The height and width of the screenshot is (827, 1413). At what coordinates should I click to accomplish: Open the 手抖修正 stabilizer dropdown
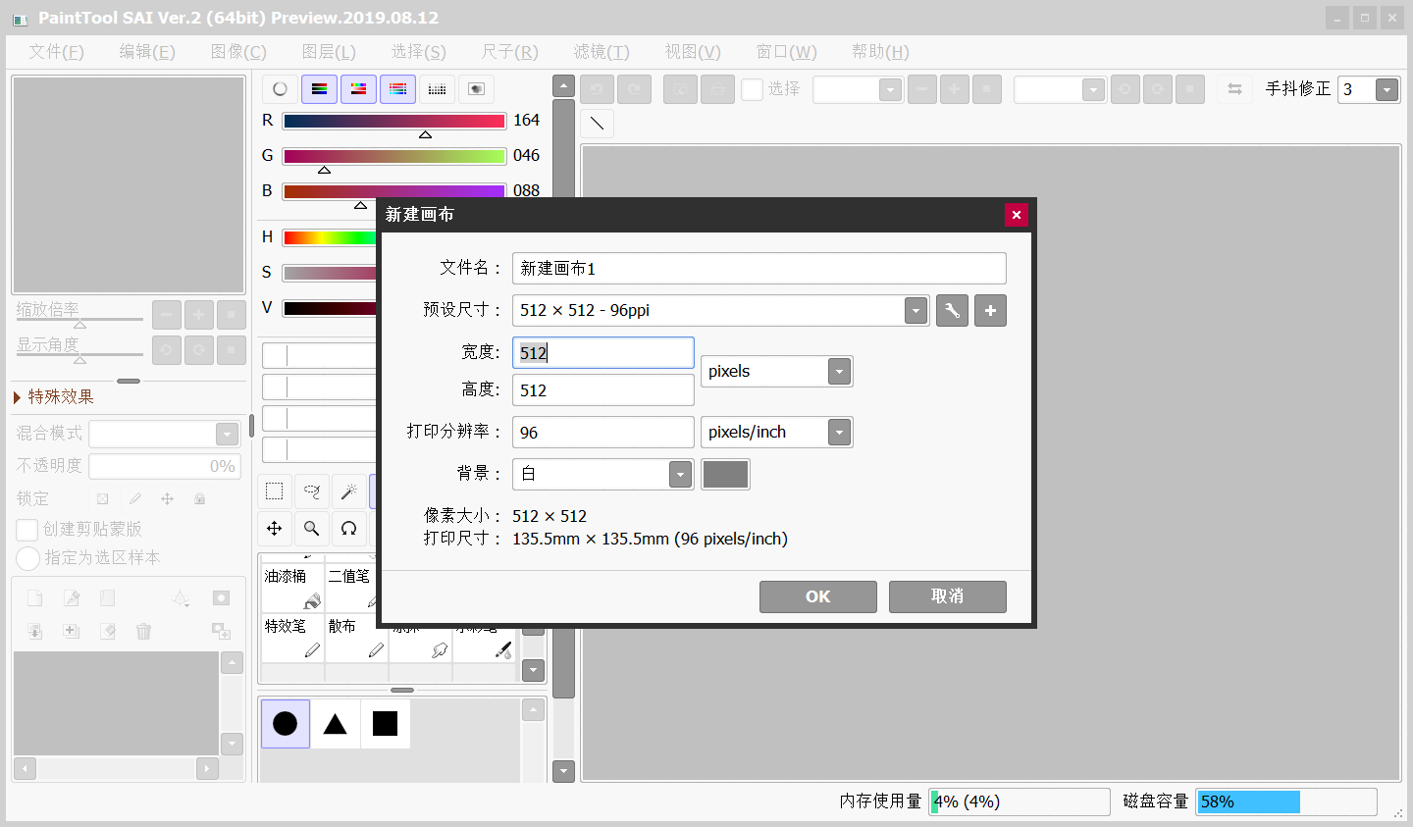(x=1387, y=90)
